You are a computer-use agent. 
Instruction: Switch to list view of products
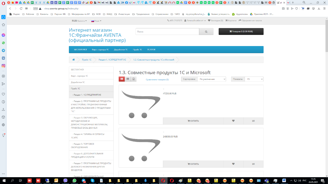point(122,79)
